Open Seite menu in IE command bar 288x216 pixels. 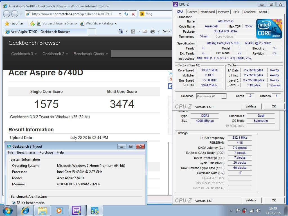click(x=167, y=31)
